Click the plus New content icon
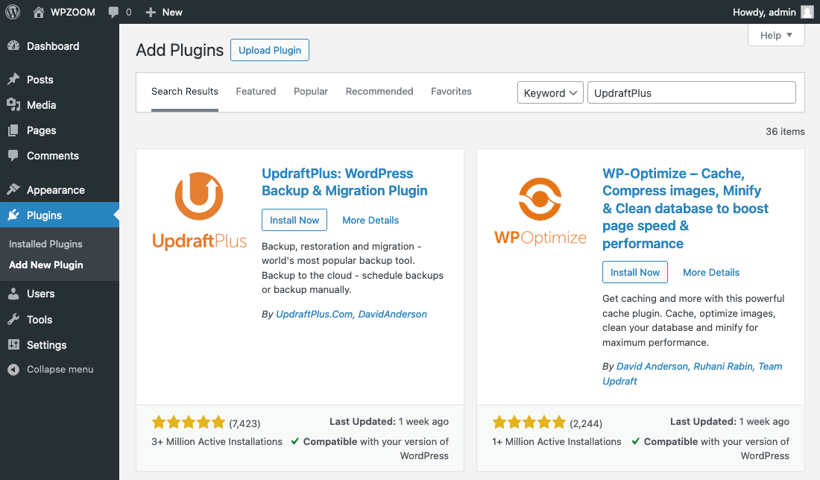This screenshot has height=480, width=820. [151, 12]
